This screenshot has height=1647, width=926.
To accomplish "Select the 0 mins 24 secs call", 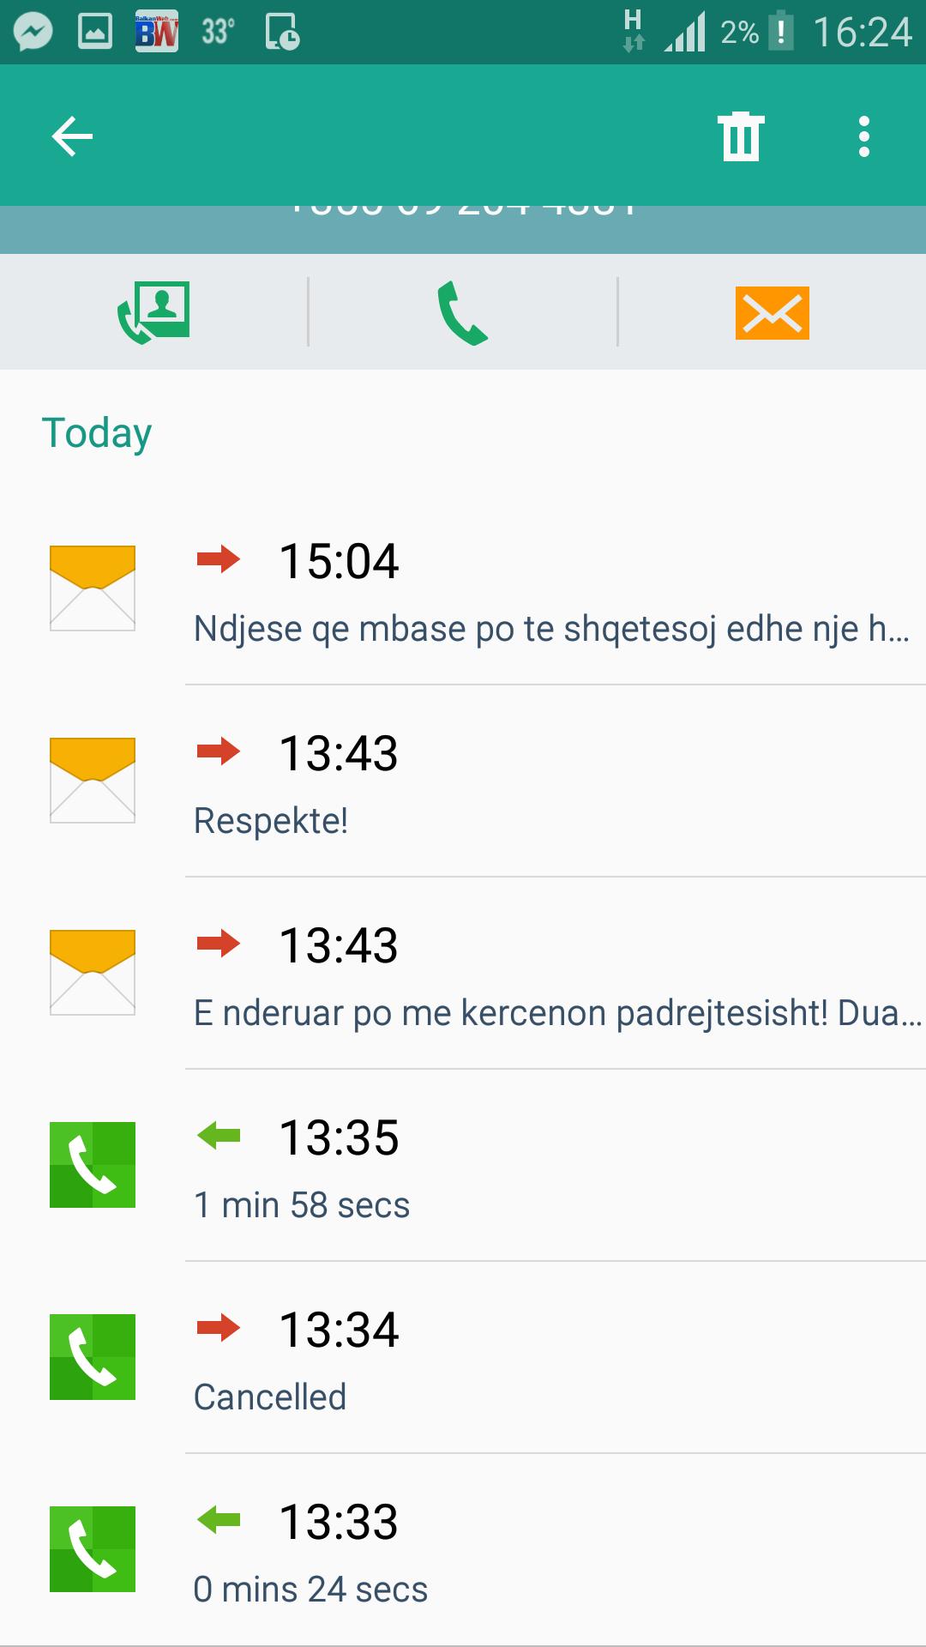I will click(310, 1590).
